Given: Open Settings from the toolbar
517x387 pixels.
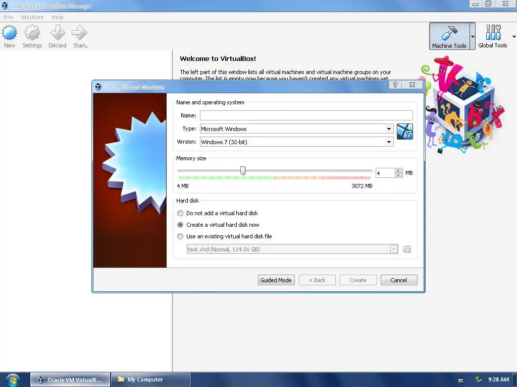Looking at the screenshot, I should 32,36.
